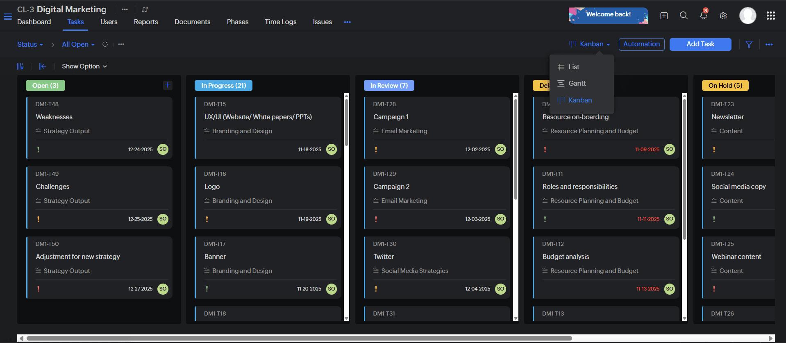Open the All Open view dropdown
Viewport: 786px width, 343px height.
(78, 44)
